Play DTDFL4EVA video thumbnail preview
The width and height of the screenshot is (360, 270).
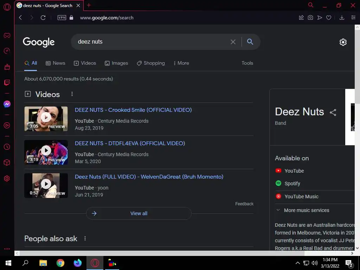(46, 152)
